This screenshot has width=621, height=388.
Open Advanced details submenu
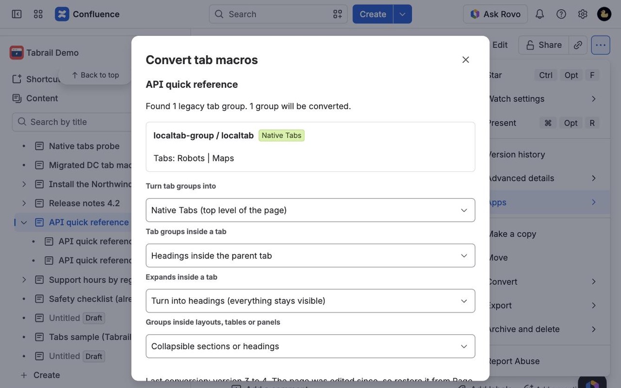[x=549, y=178]
